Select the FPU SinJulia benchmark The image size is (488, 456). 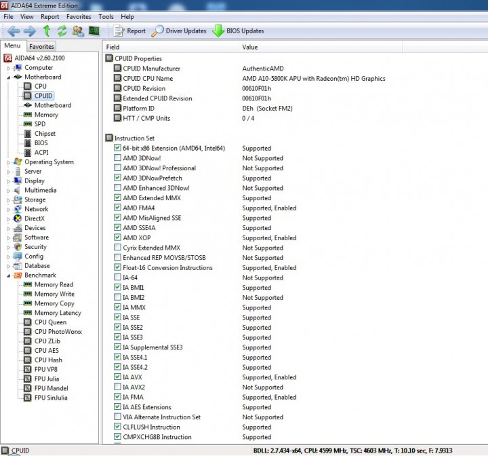tap(51, 398)
